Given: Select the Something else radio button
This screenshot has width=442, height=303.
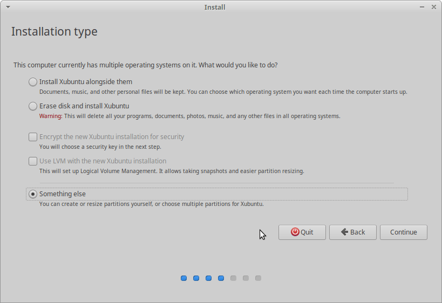Looking at the screenshot, I should click(x=33, y=194).
